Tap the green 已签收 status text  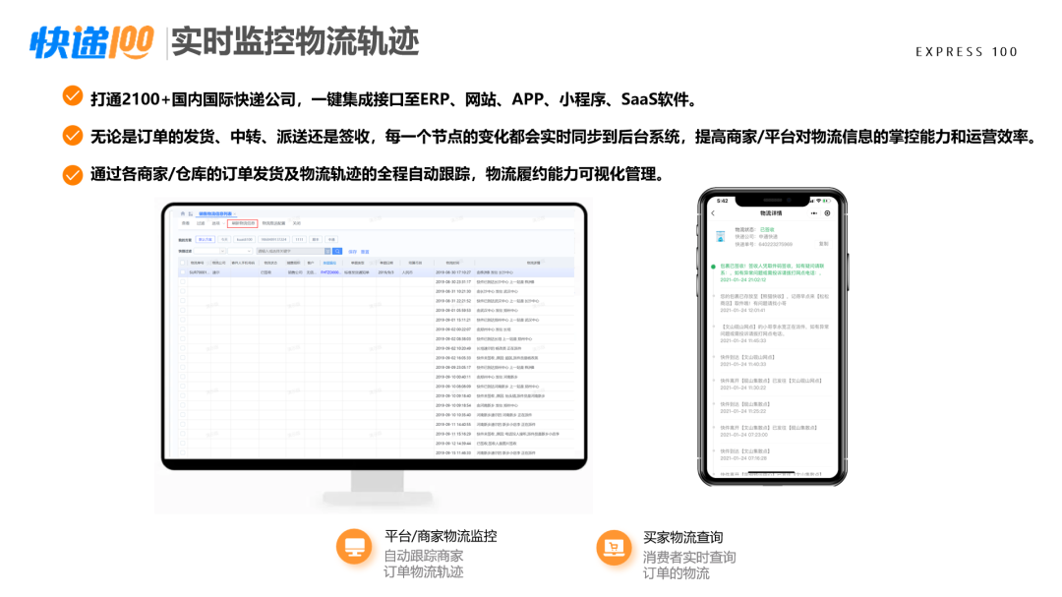pos(767,230)
